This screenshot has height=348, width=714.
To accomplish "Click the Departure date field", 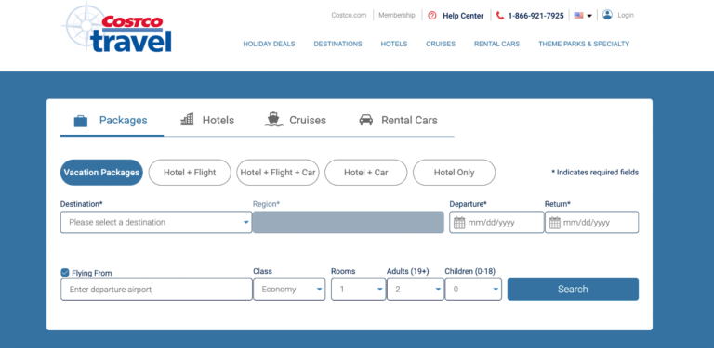I will [x=496, y=222].
